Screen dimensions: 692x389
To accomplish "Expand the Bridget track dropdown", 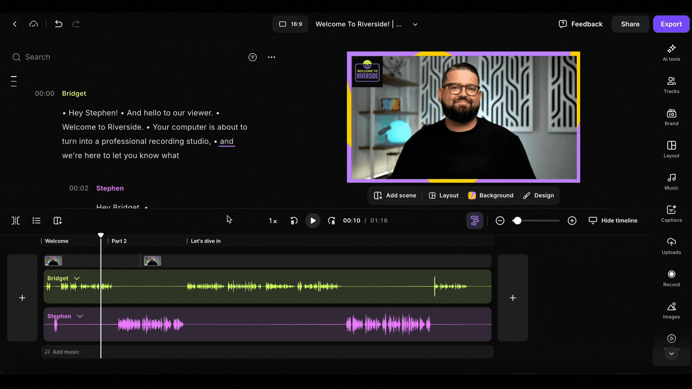I will tap(77, 278).
